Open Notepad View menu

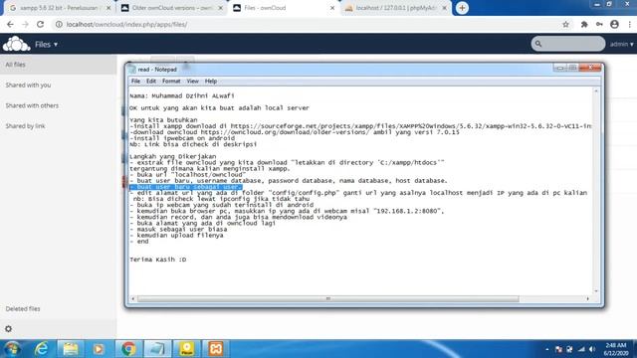[192, 82]
